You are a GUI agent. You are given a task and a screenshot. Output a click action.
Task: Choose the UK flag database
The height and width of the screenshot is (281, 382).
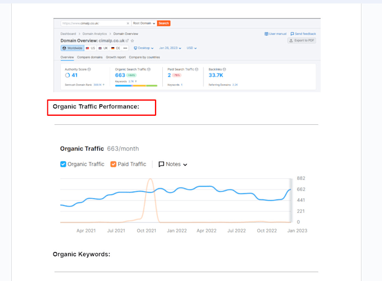pos(103,48)
